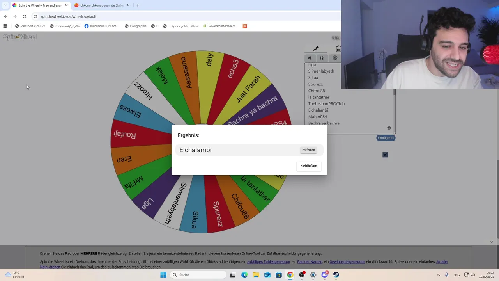Click the site information icon in address bar

pos(35,16)
